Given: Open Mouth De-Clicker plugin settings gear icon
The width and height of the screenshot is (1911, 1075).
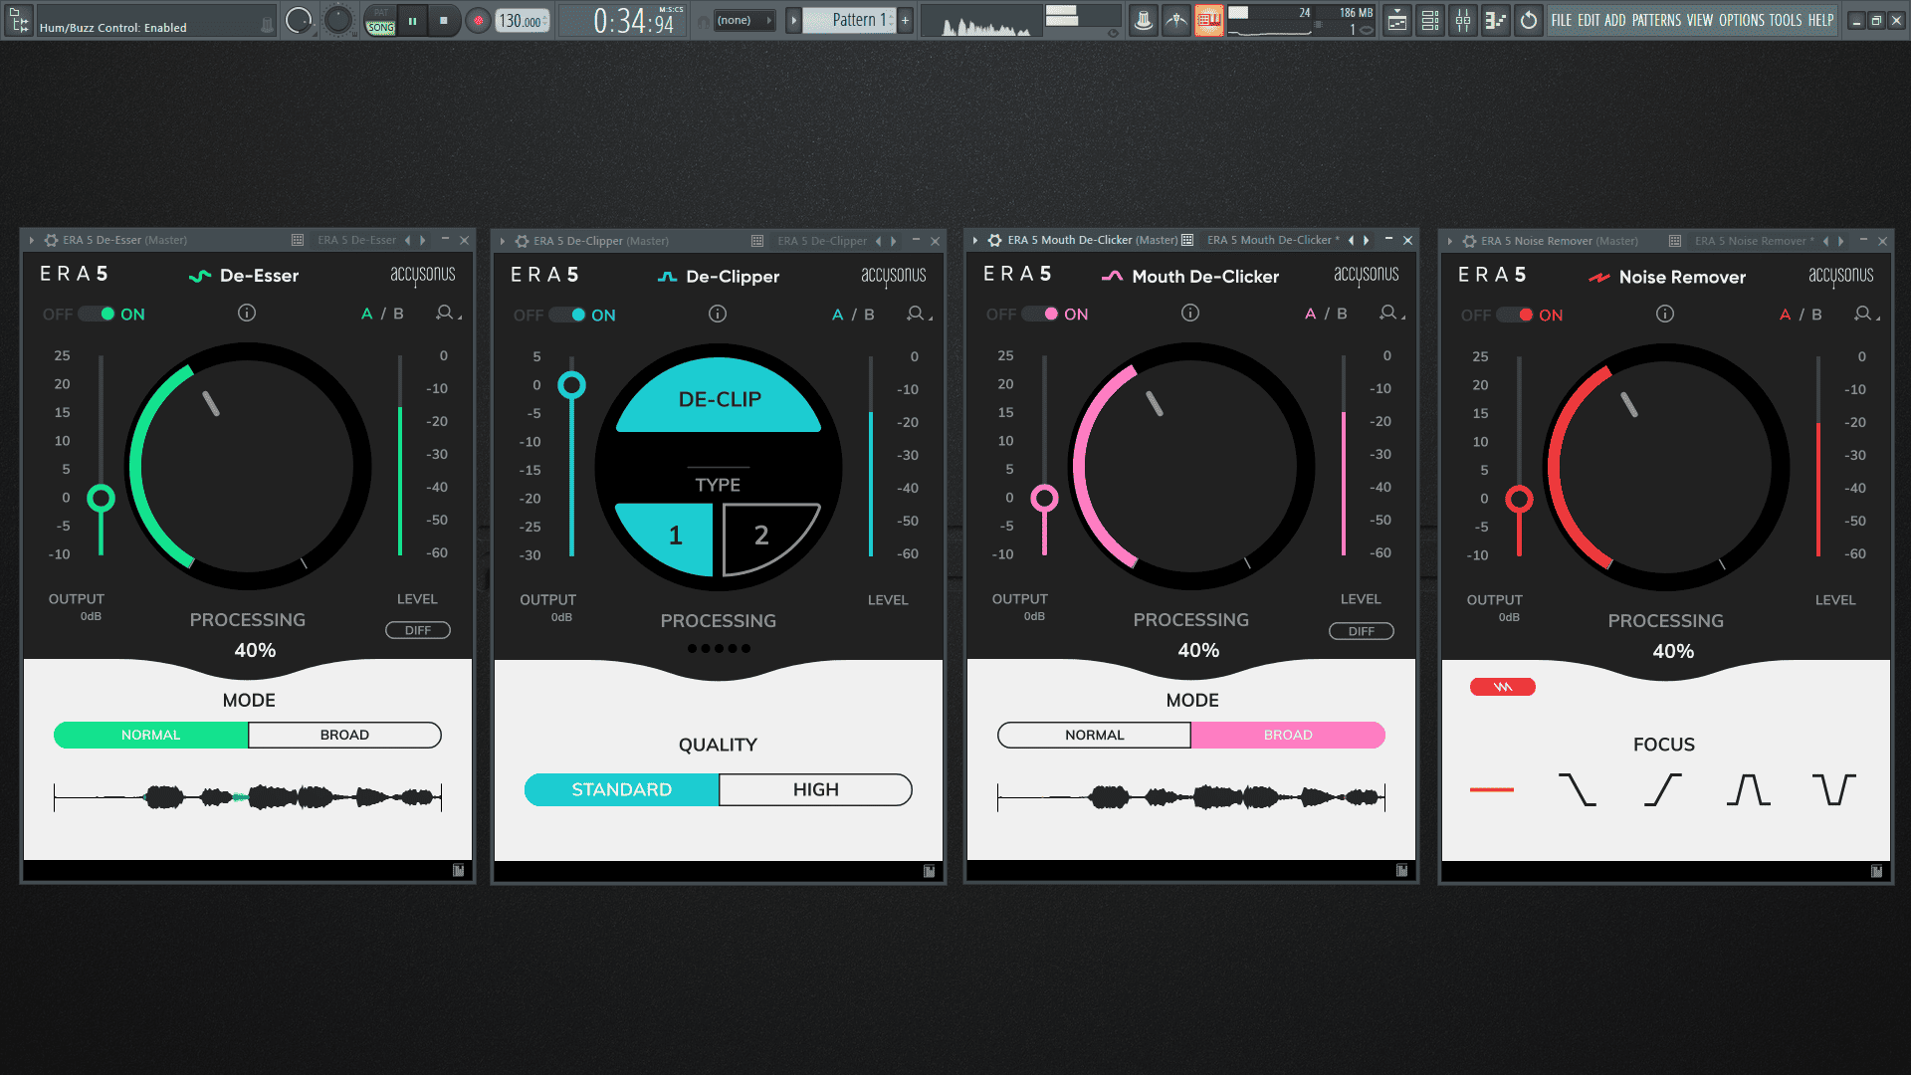Looking at the screenshot, I should pos(994,240).
